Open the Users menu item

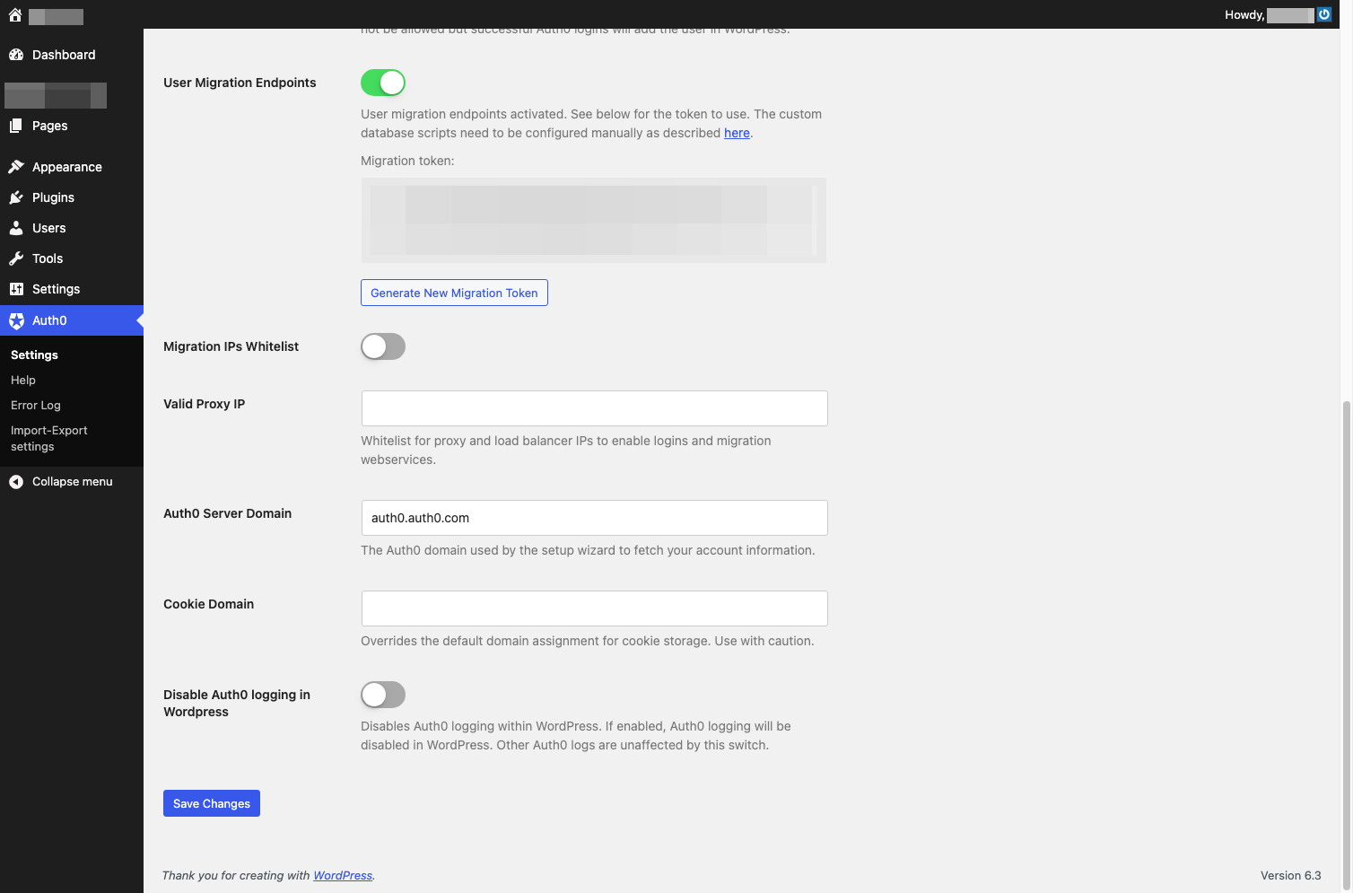[72, 228]
